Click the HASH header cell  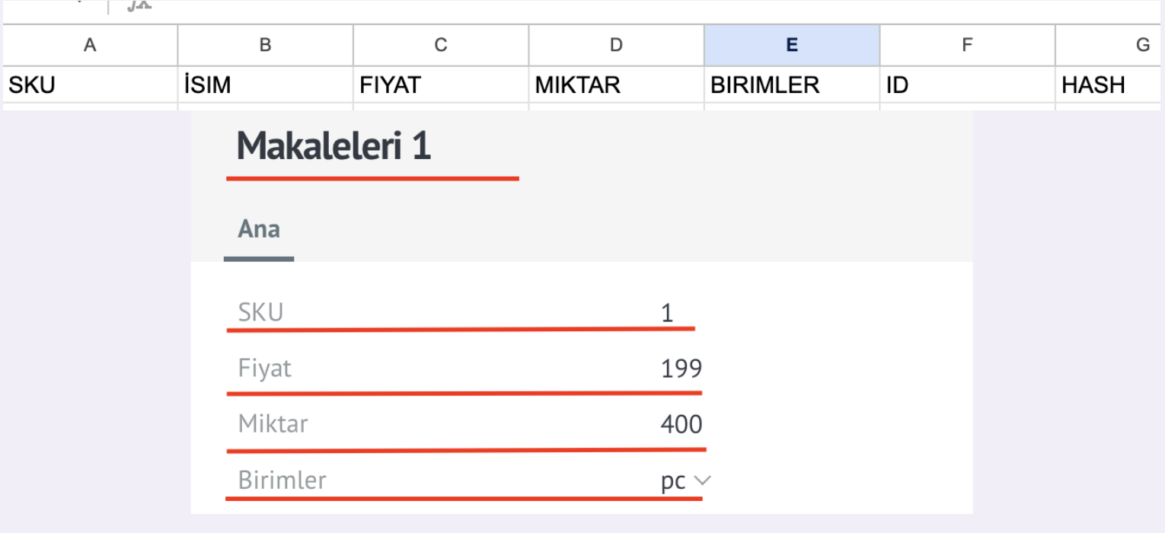[x=1110, y=85]
